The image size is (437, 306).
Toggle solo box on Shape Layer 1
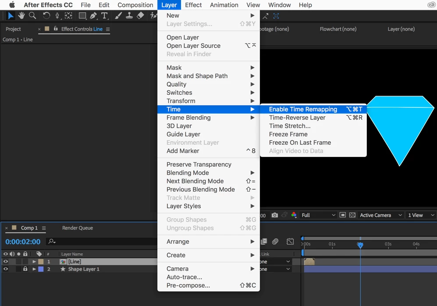pos(19,269)
